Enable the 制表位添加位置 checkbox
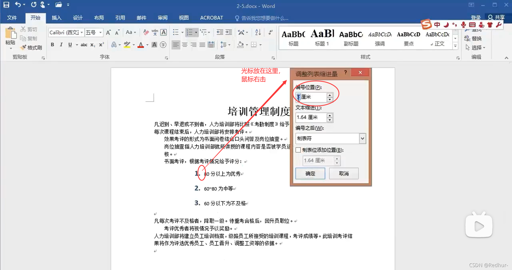 pyautogui.click(x=298, y=150)
